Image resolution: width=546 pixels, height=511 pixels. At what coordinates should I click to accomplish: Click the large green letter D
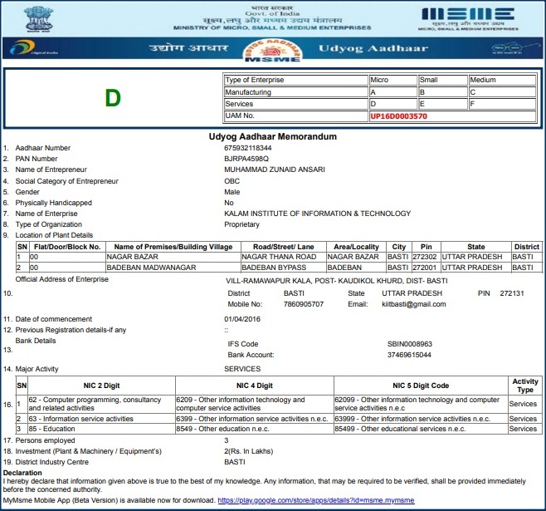[113, 98]
